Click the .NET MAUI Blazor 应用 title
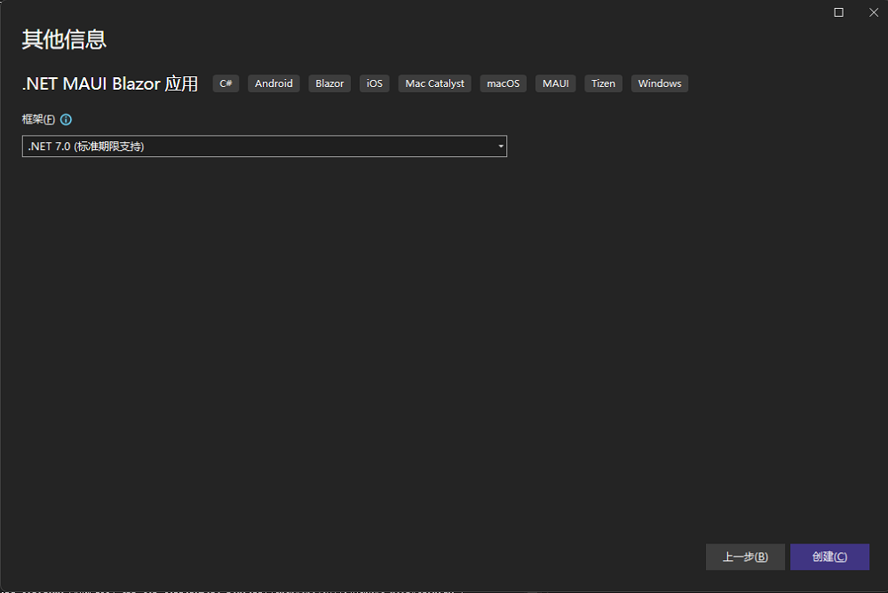 pos(110,83)
